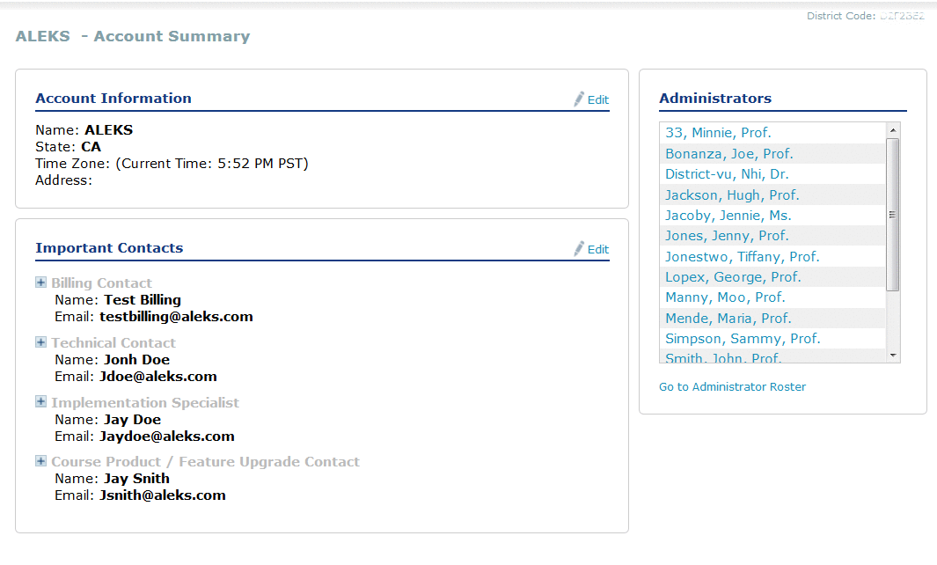
Task: Go to Administrator Roster link
Action: [x=732, y=387]
